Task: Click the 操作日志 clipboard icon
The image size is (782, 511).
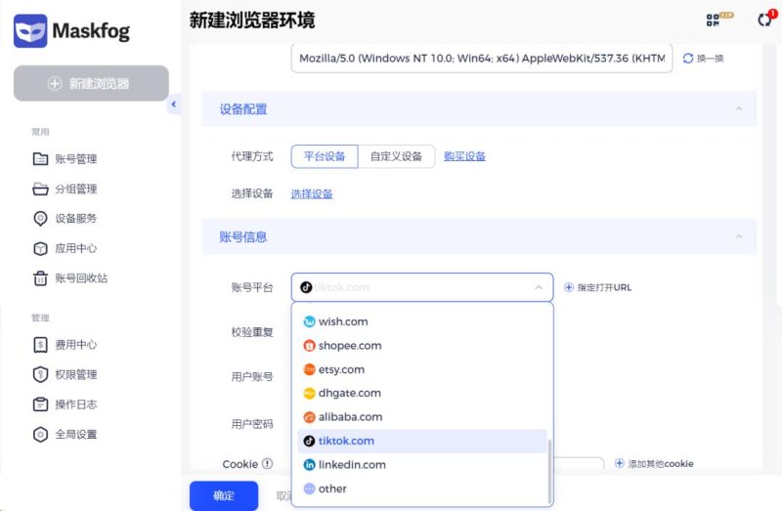Action: pos(40,405)
